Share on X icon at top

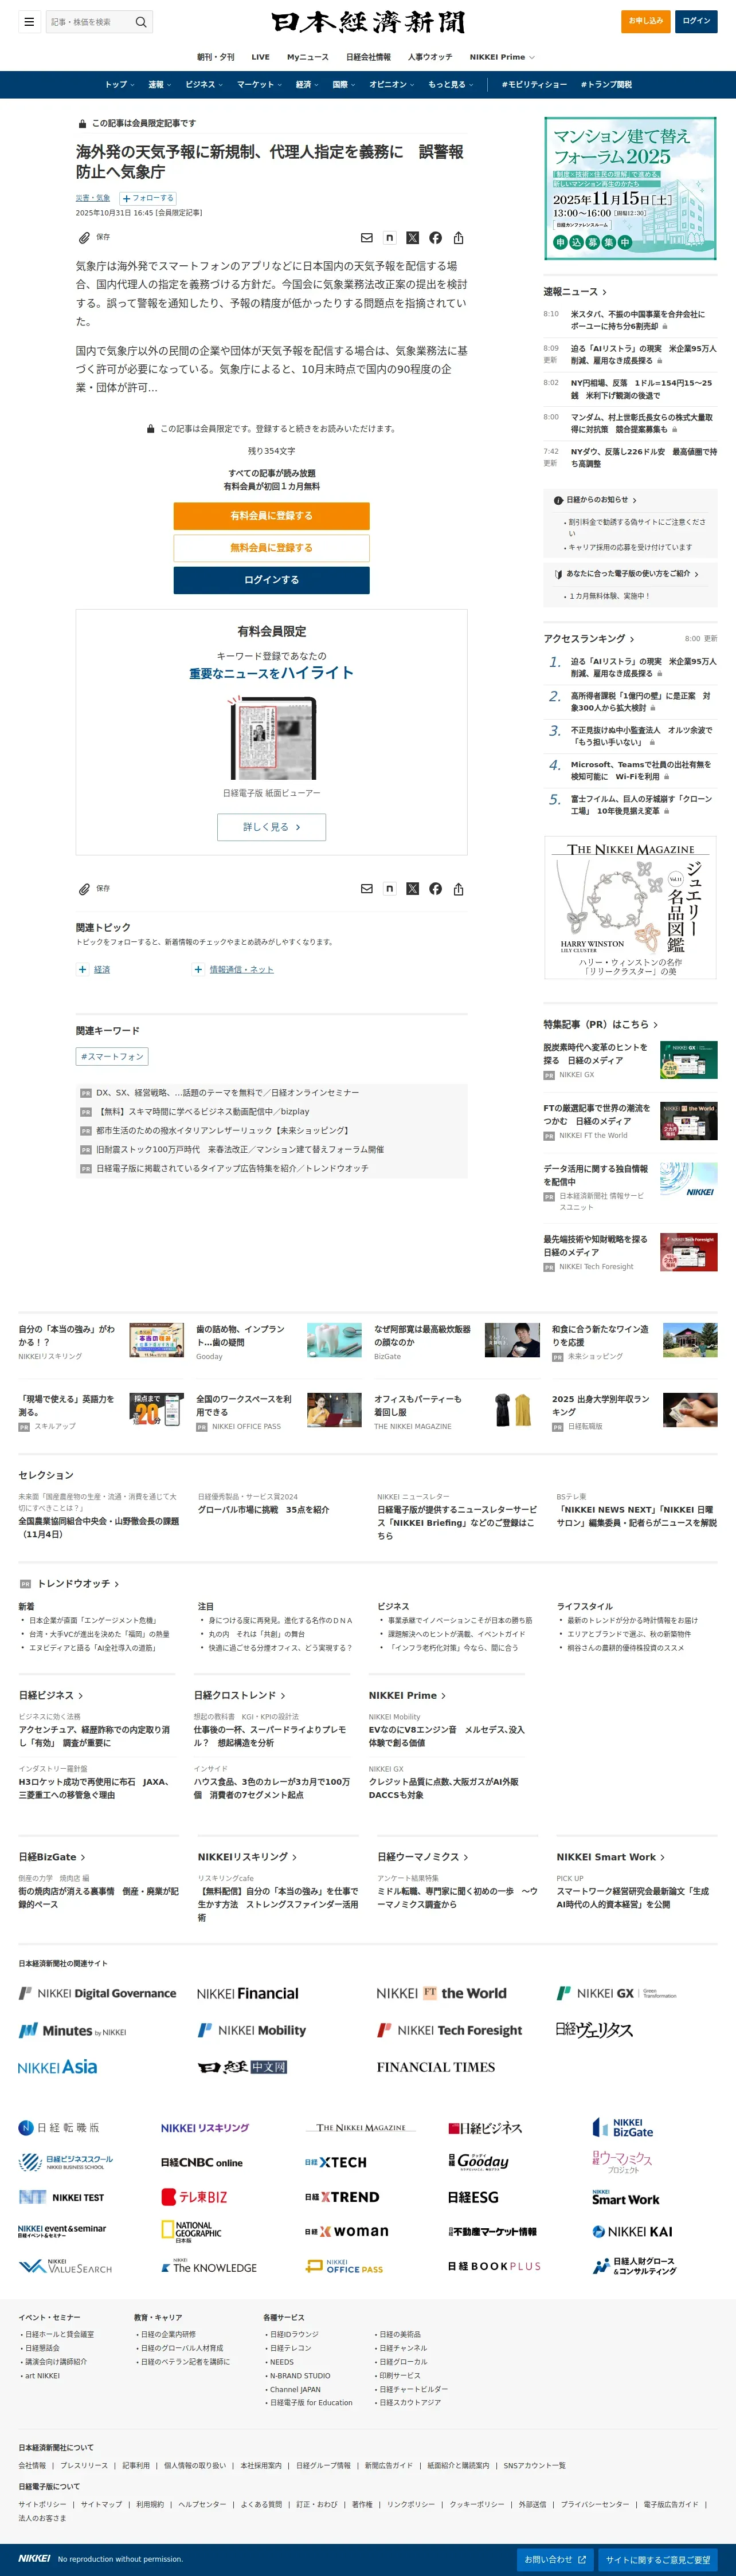412,238
